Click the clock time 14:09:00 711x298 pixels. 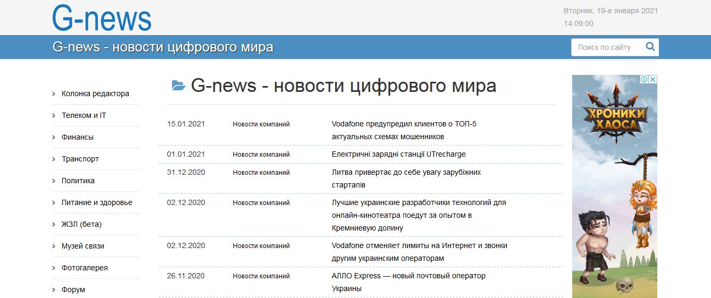tap(579, 23)
